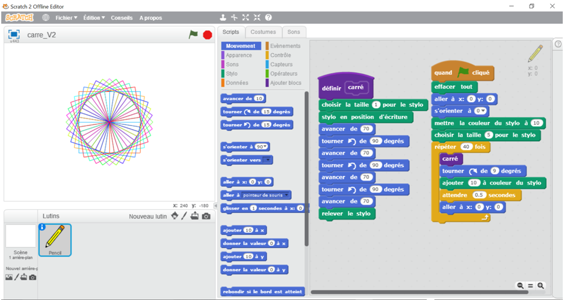This screenshot has height=301, width=564.
Task: Open the Édition menu
Action: pyautogui.click(x=94, y=18)
